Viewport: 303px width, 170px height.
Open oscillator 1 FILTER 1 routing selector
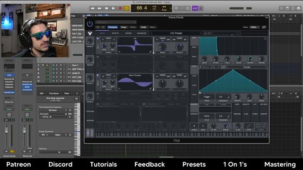click(x=108, y=52)
